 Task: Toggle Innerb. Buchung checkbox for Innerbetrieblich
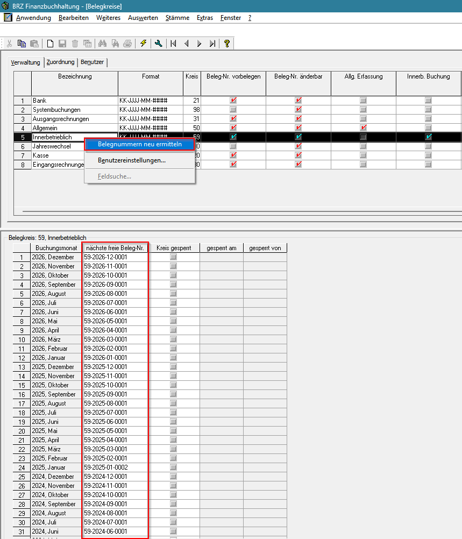click(428, 137)
